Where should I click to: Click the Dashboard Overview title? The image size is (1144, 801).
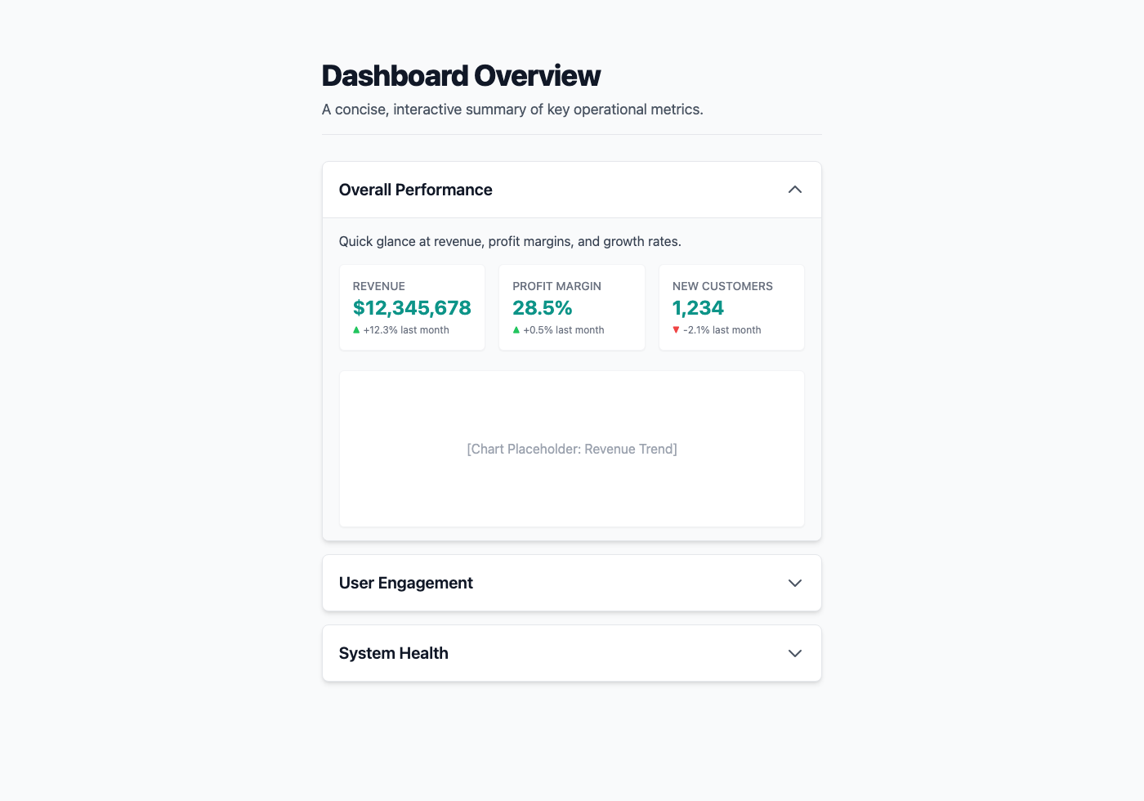[461, 75]
